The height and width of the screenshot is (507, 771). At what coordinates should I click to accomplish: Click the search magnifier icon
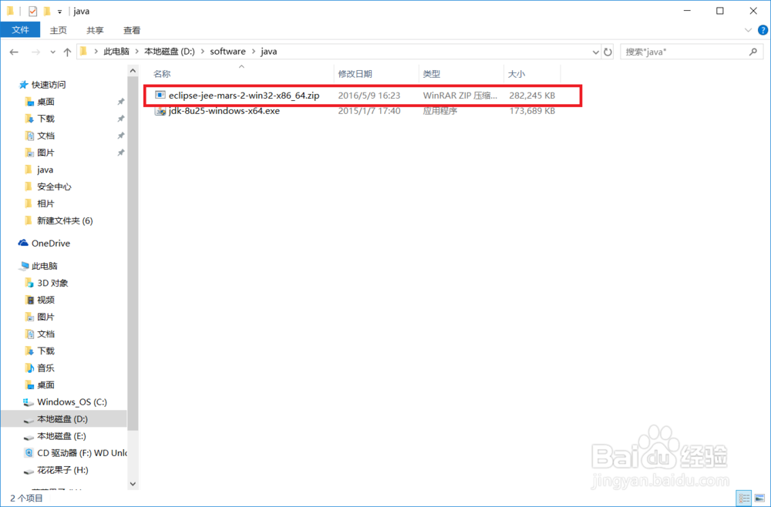point(752,51)
